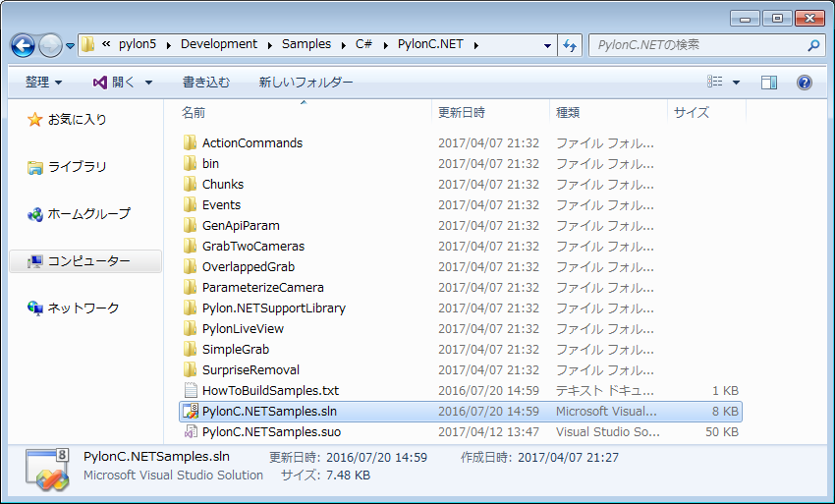Click the greyed Forward arrow button
This screenshot has width=835, height=504.
coord(50,46)
